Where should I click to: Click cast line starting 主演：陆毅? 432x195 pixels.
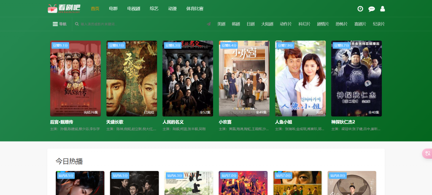(x=184, y=129)
